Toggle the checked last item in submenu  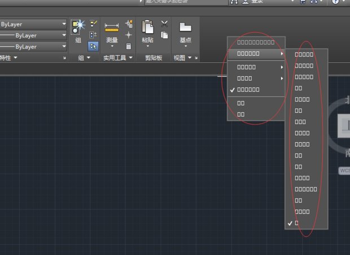click(297, 223)
